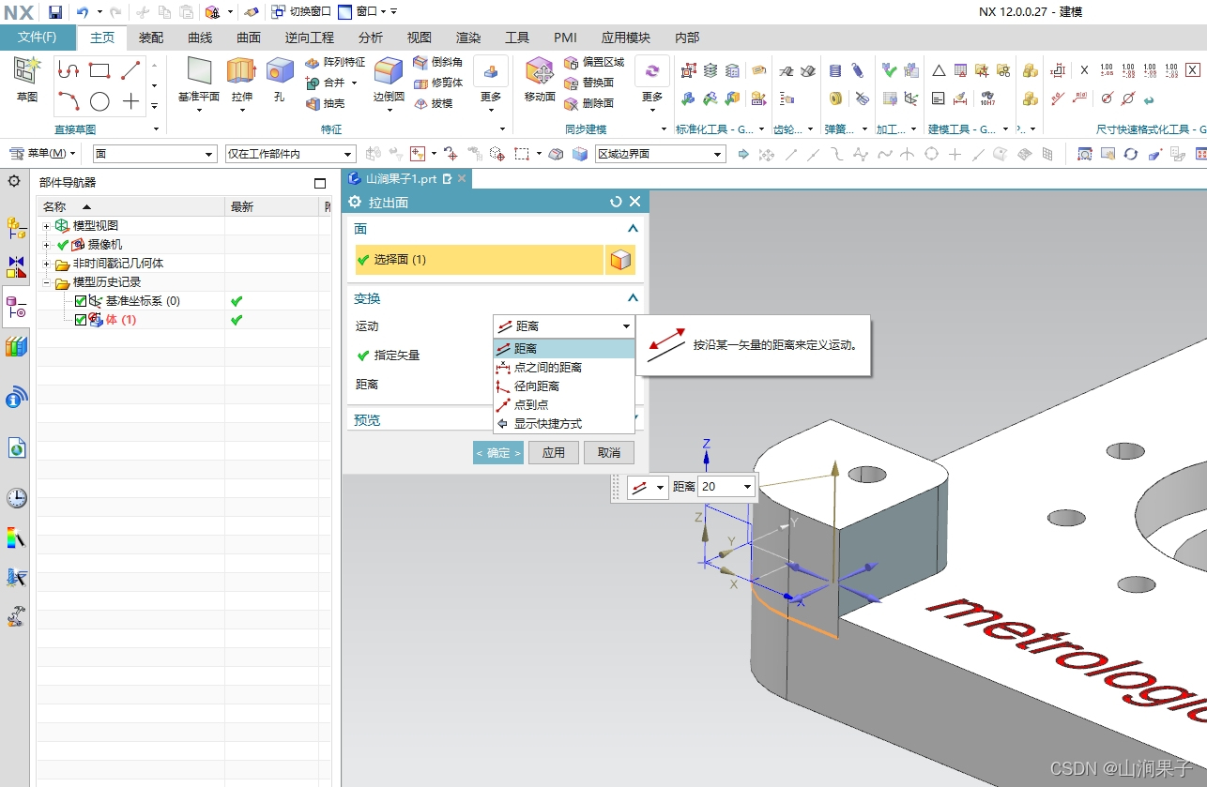Expand the 模型视图 tree node

pyautogui.click(x=46, y=226)
